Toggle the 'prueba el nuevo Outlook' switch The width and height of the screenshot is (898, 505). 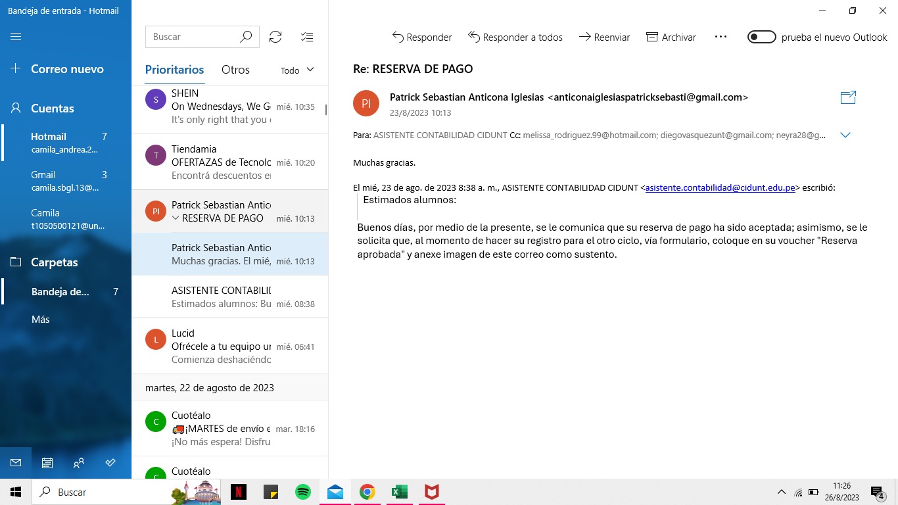click(761, 37)
